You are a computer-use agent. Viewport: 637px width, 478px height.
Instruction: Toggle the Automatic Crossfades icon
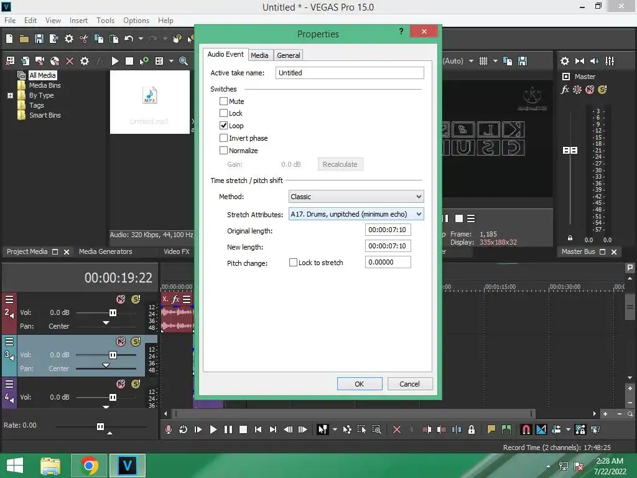click(x=541, y=429)
